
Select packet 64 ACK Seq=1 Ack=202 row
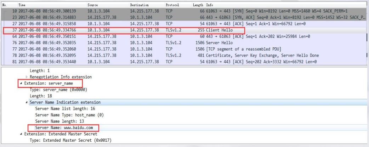click(184, 36)
